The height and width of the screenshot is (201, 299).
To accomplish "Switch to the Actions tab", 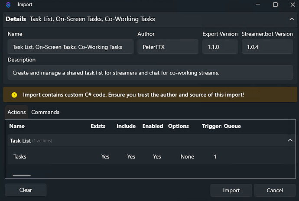I will click(x=16, y=112).
